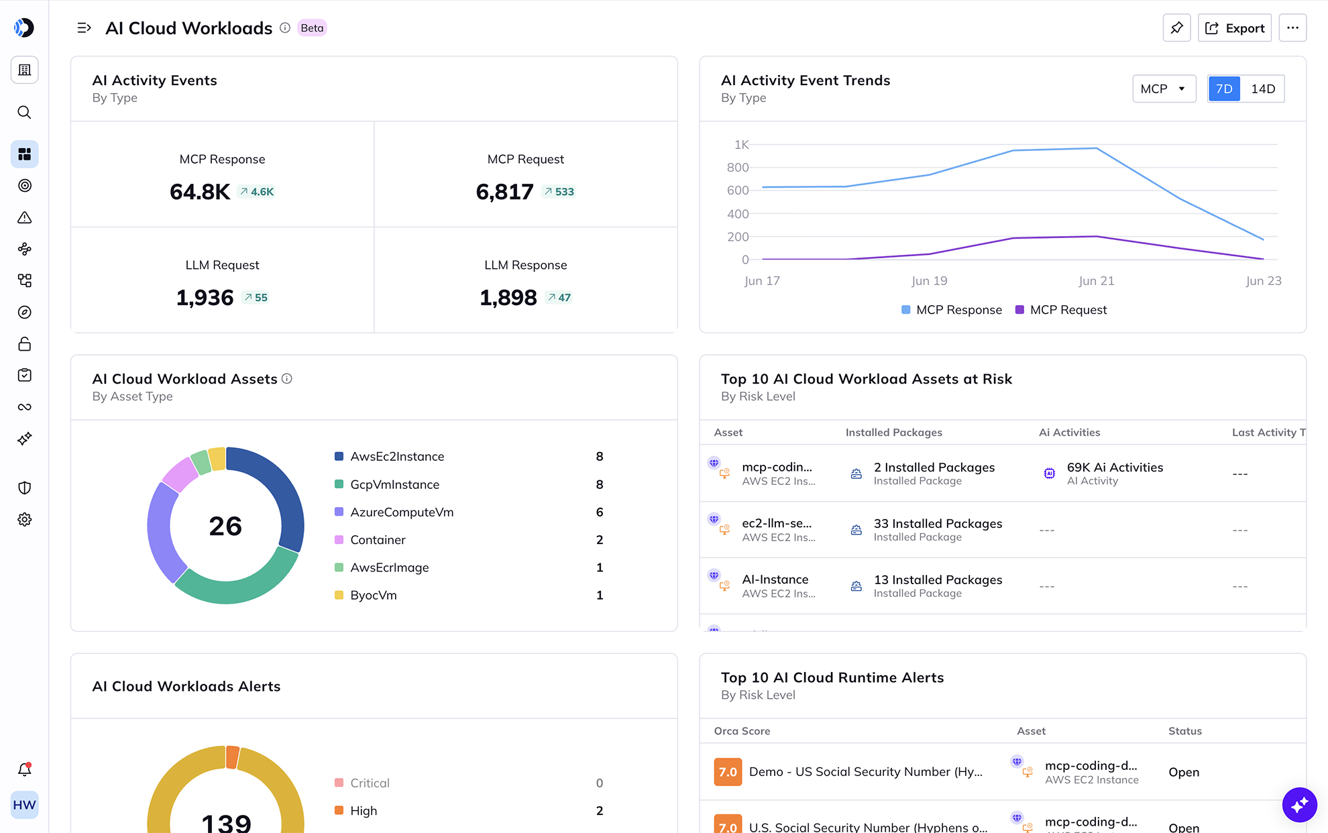
Task: Sort by Ai Activities column header
Action: click(1069, 433)
